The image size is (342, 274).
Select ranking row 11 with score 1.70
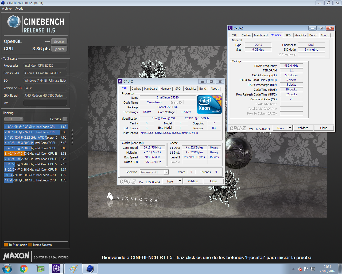36,180
